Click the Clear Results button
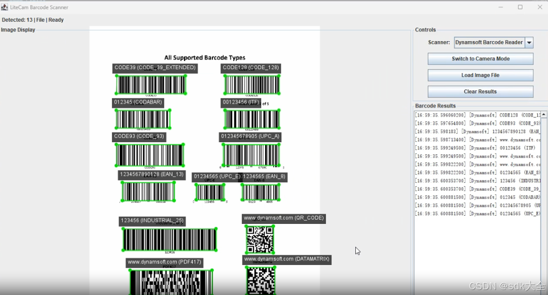The width and height of the screenshot is (548, 295). click(481, 92)
